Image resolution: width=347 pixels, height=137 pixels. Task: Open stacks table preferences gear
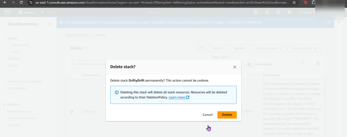317,64
